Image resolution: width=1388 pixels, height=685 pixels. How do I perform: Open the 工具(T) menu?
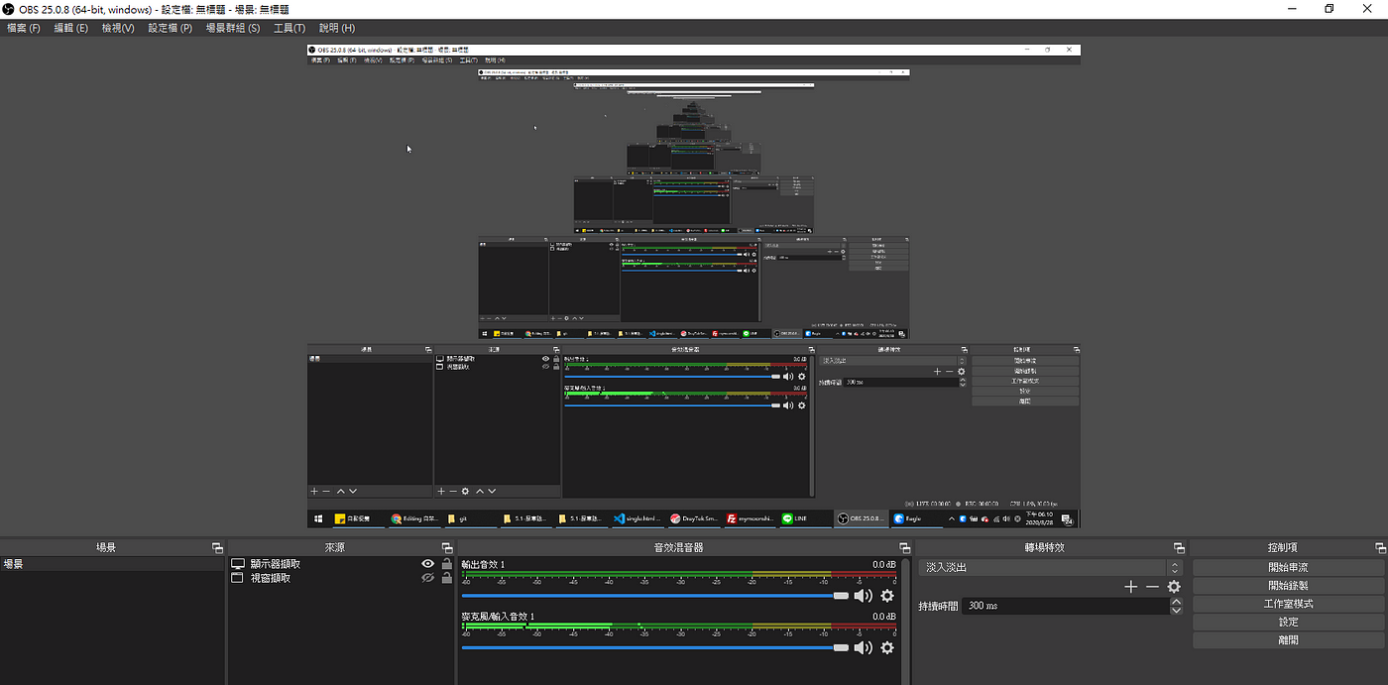click(x=289, y=28)
